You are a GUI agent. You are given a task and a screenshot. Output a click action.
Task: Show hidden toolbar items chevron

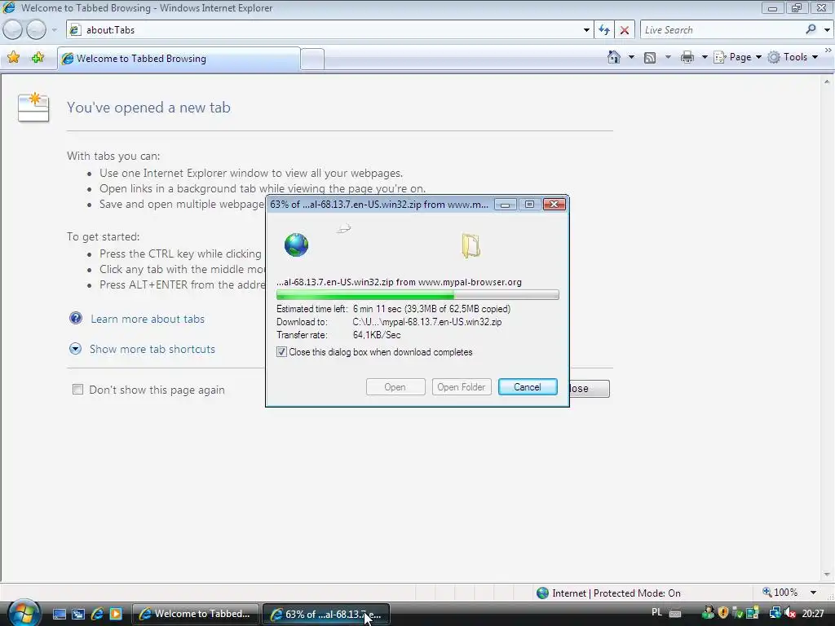click(828, 51)
